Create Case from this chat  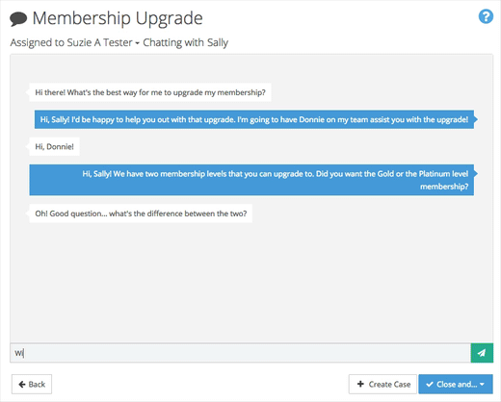(x=382, y=384)
